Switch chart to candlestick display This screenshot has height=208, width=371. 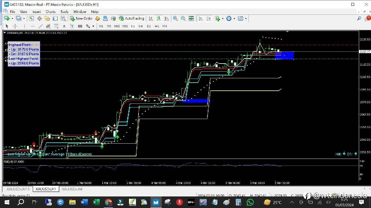pyautogui.click(x=159, y=18)
